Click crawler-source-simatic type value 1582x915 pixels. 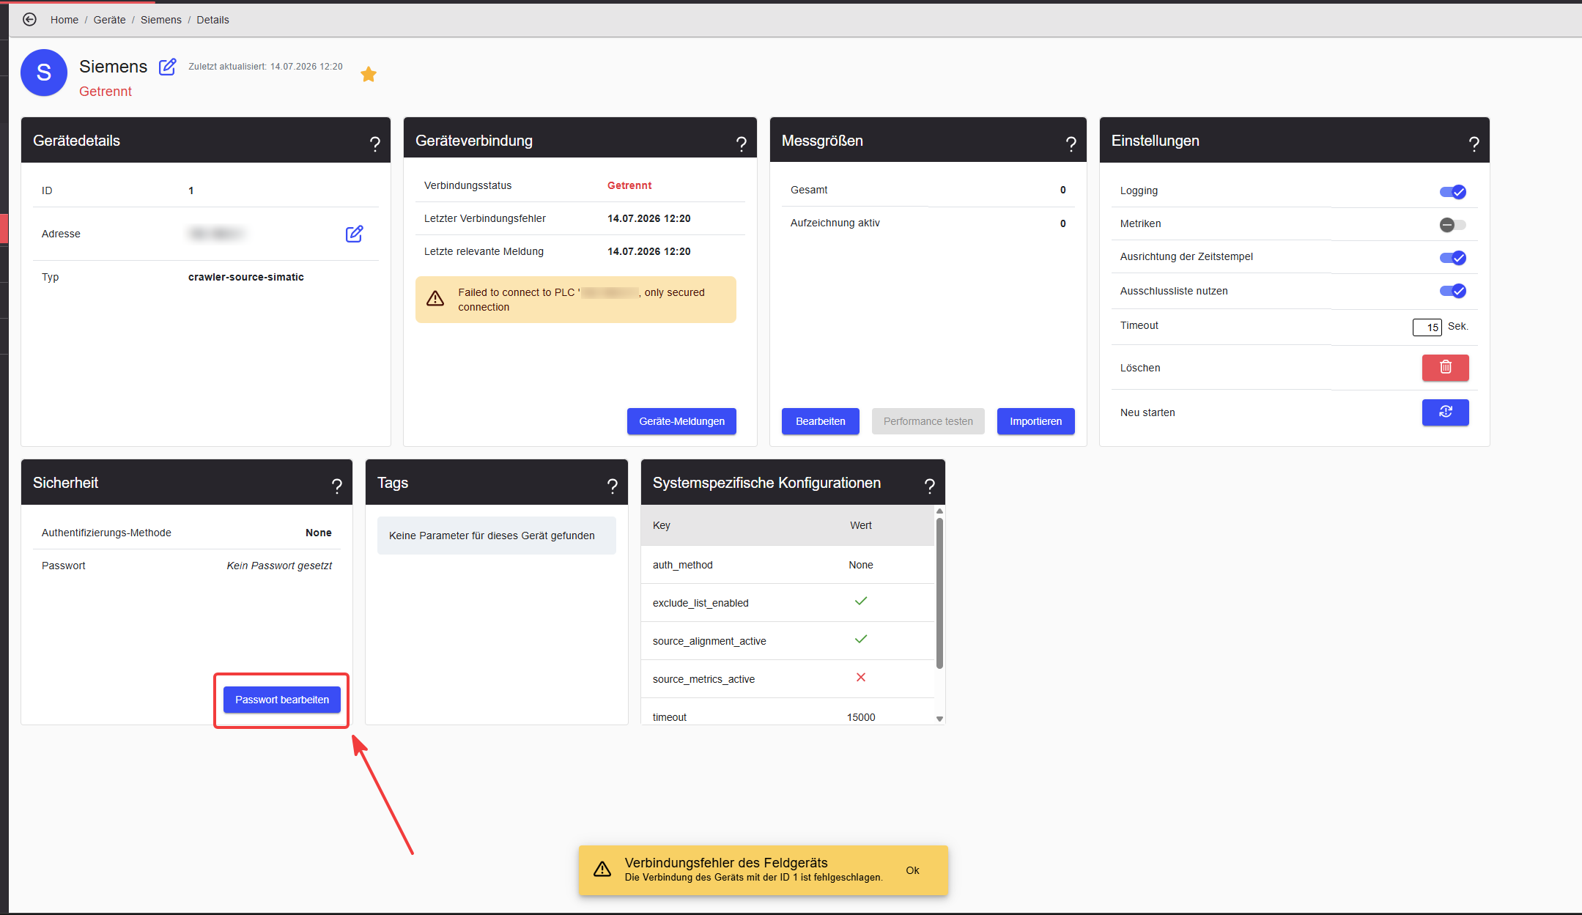click(246, 277)
